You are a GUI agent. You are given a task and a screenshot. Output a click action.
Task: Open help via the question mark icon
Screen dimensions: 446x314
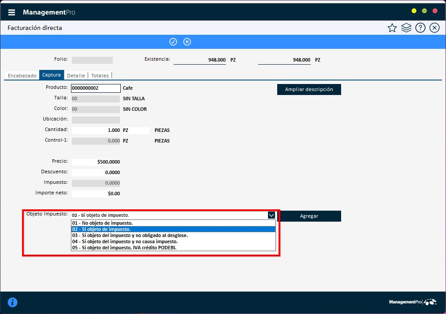coord(420,27)
